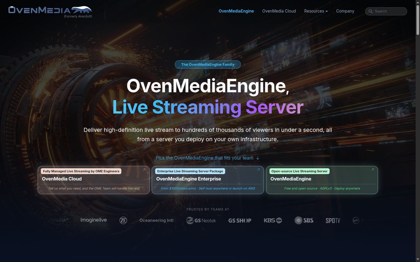420x262 pixels.
Task: Click the OvenMedia logo
Action: pyautogui.click(x=50, y=10)
